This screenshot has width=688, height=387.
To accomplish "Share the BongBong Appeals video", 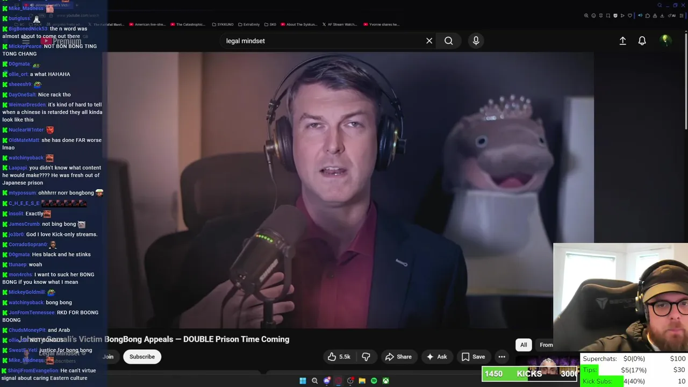I will coord(398,356).
